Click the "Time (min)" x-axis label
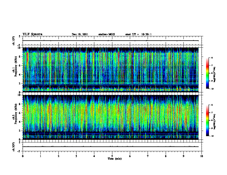 click(x=115, y=159)
